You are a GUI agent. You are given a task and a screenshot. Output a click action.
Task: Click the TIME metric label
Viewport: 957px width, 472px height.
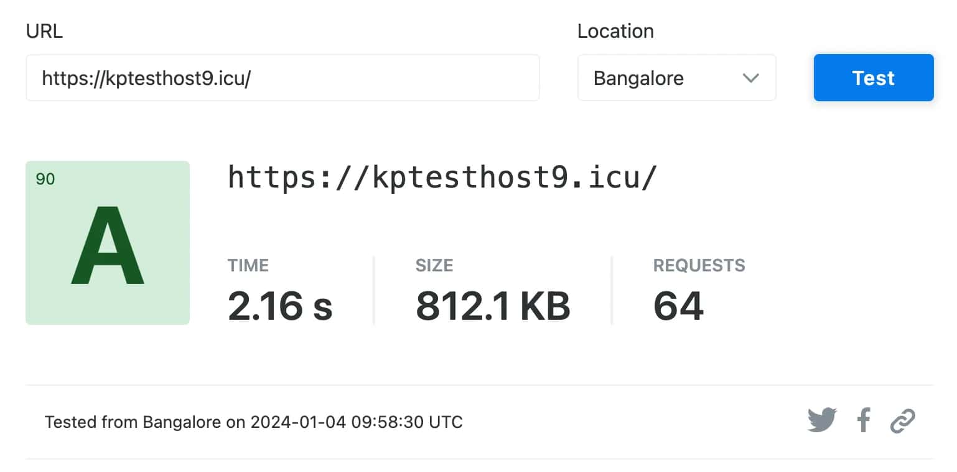click(x=248, y=266)
